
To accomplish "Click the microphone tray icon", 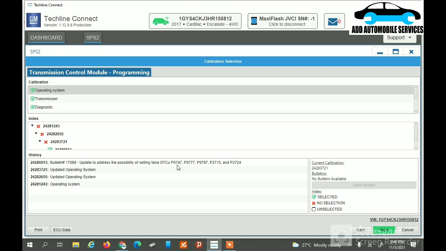I will click(x=359, y=245).
